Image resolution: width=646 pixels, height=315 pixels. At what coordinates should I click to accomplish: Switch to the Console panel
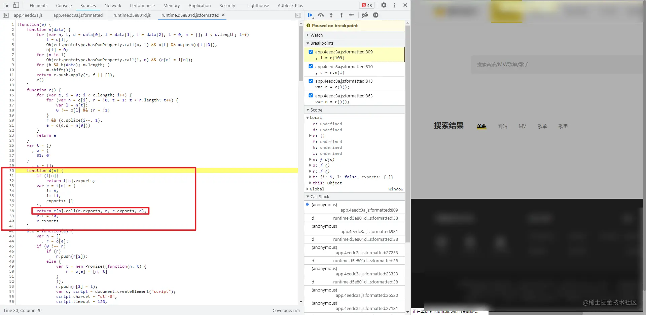[64, 5]
